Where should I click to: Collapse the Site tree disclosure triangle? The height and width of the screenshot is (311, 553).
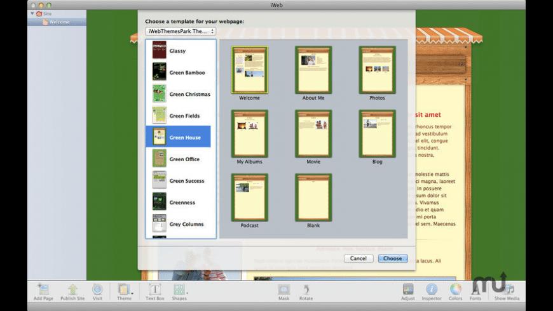pos(32,13)
